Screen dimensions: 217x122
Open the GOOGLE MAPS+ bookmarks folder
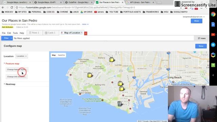pyautogui.click(x=179, y=12)
